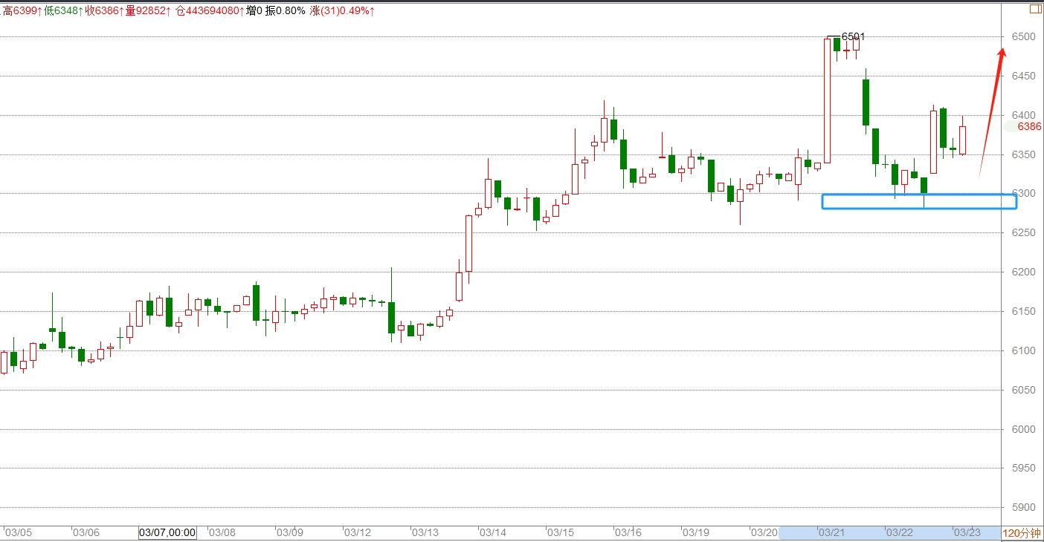Click the 6100 price axis label
Screen dimensions: 1044x542
[1023, 350]
